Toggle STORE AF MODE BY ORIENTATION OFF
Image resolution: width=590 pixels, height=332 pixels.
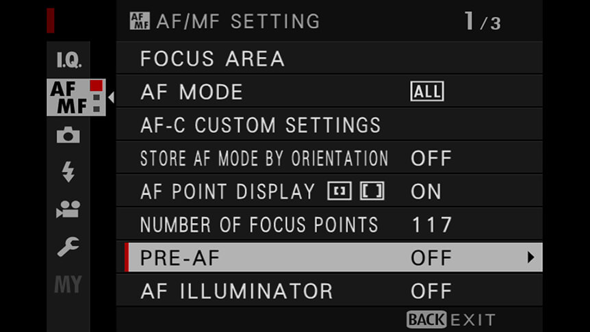point(431,159)
